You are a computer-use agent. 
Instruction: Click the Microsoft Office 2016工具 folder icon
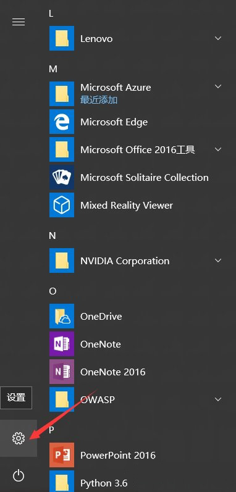(x=62, y=149)
